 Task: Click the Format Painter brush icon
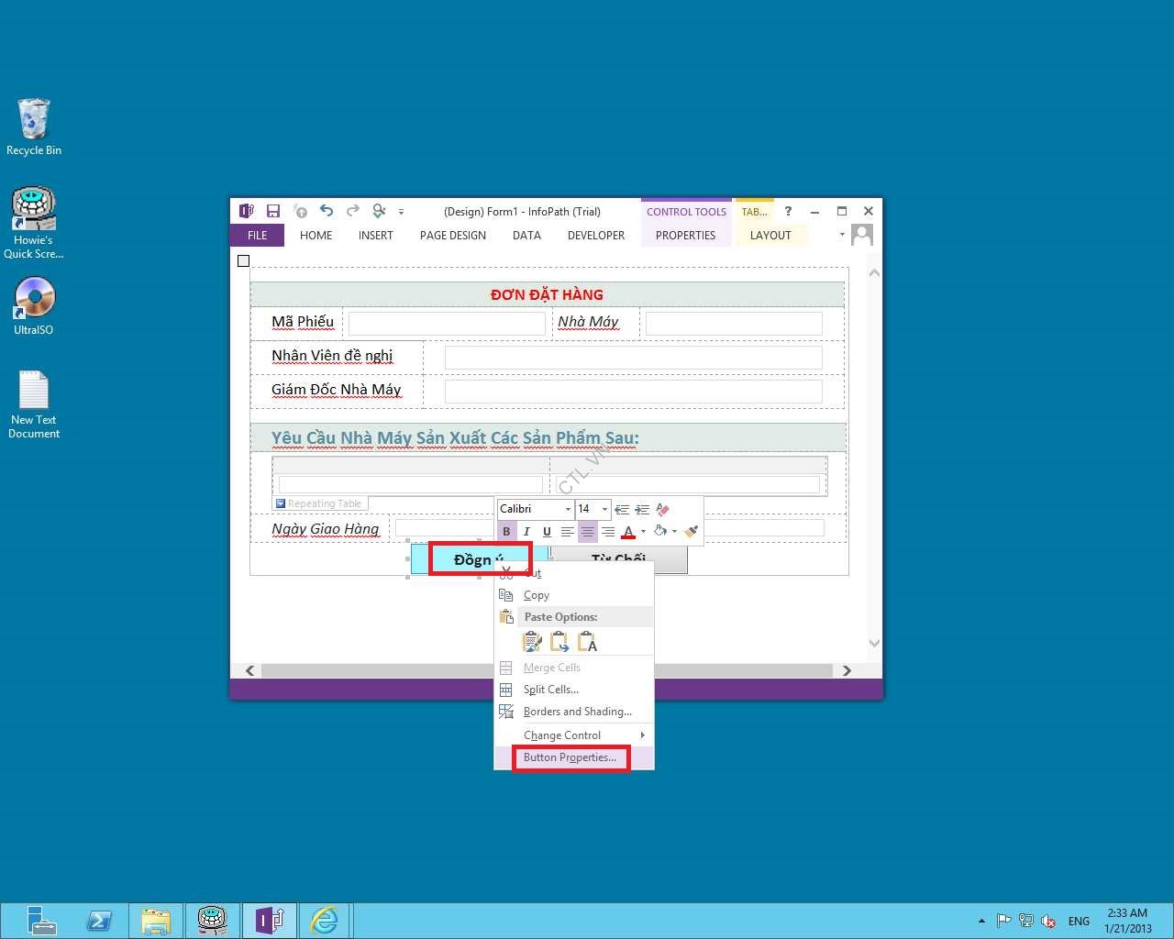click(x=692, y=532)
